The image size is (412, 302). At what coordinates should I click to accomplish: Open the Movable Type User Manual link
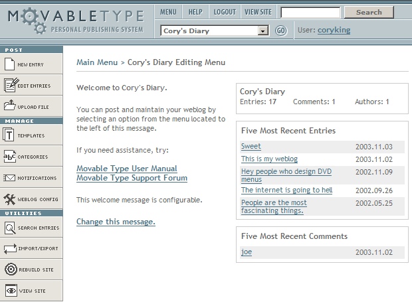(x=127, y=169)
